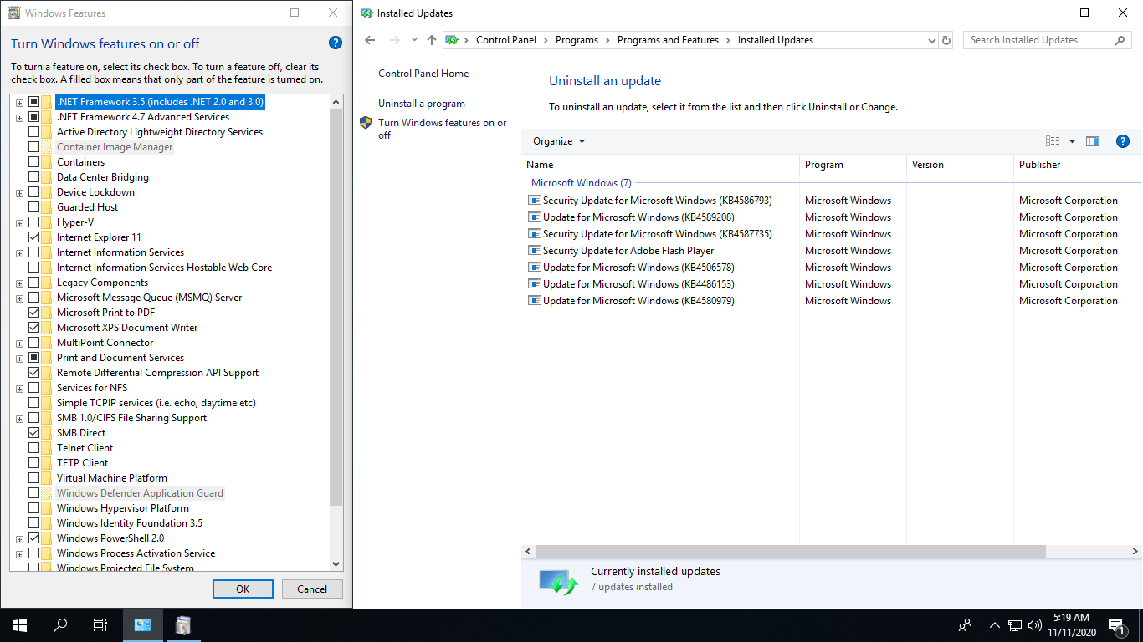Select the Programs breadcrumb in the address bar

(577, 40)
